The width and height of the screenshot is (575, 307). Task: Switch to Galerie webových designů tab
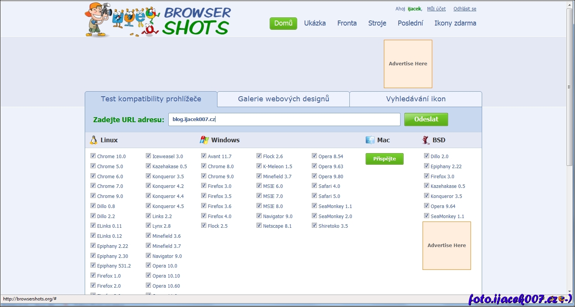pyautogui.click(x=283, y=99)
